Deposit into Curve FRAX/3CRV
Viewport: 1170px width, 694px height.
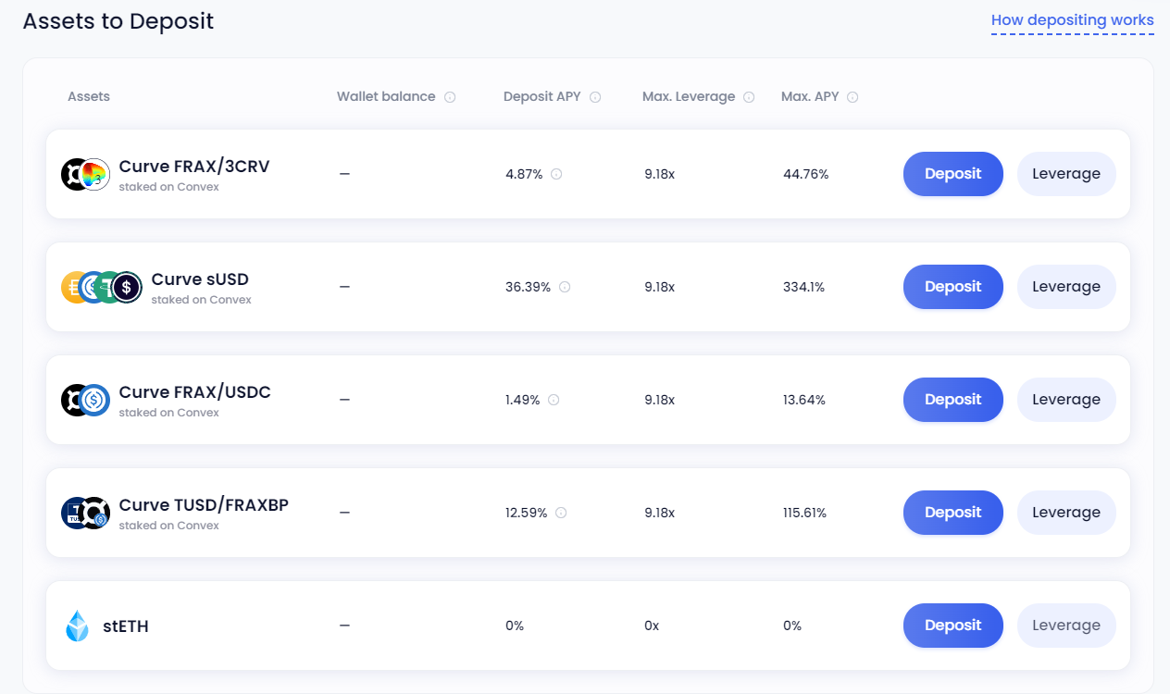point(953,174)
